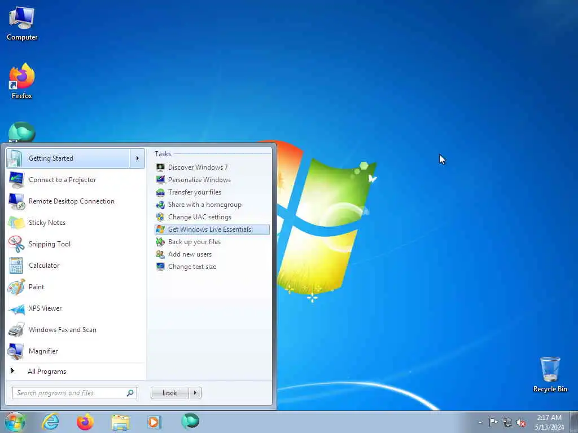Click the Lock button
This screenshot has height=433, width=578.
pos(169,393)
